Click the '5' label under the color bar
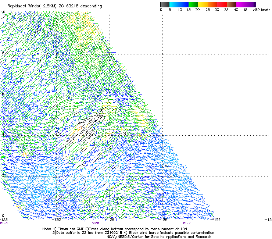This screenshot has height=239, width=272. [x=170, y=10]
